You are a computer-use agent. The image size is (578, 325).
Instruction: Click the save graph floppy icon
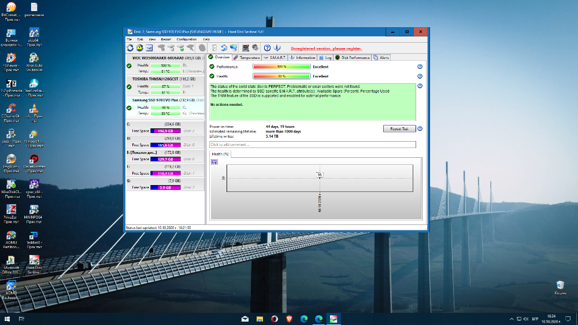[214, 162]
